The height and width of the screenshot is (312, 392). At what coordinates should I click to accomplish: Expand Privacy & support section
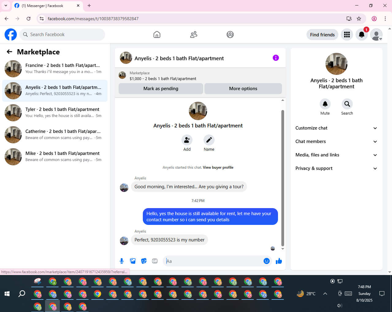(x=336, y=168)
